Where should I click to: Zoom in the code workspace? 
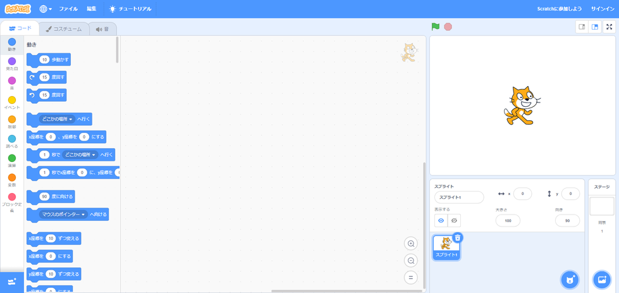pyautogui.click(x=410, y=244)
